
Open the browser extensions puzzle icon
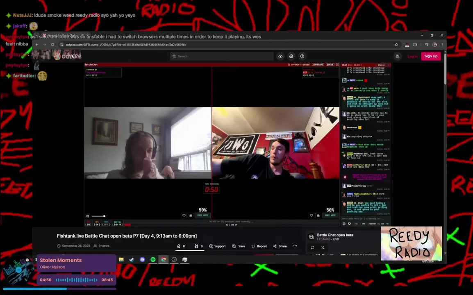(x=415, y=45)
